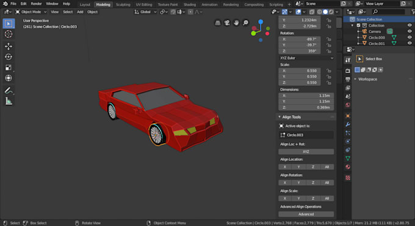Open the outliner display mode dropdown
The width and height of the screenshot is (415, 226).
(361, 12)
